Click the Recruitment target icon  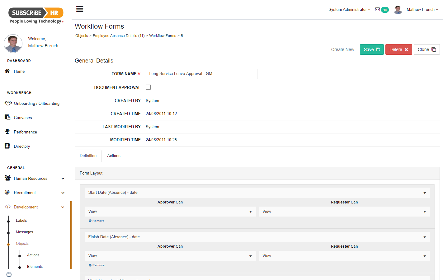tap(7, 193)
